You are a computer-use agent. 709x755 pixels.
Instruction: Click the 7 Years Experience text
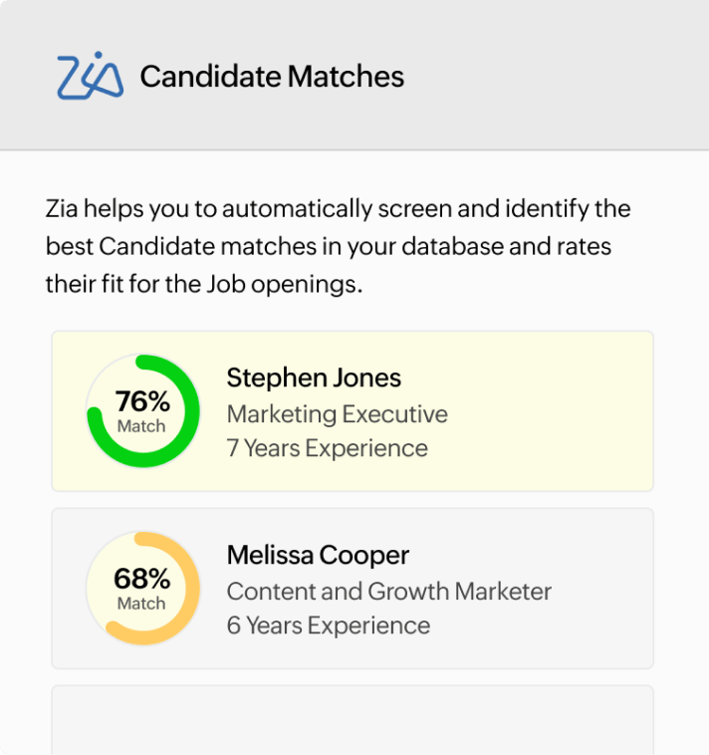327,448
